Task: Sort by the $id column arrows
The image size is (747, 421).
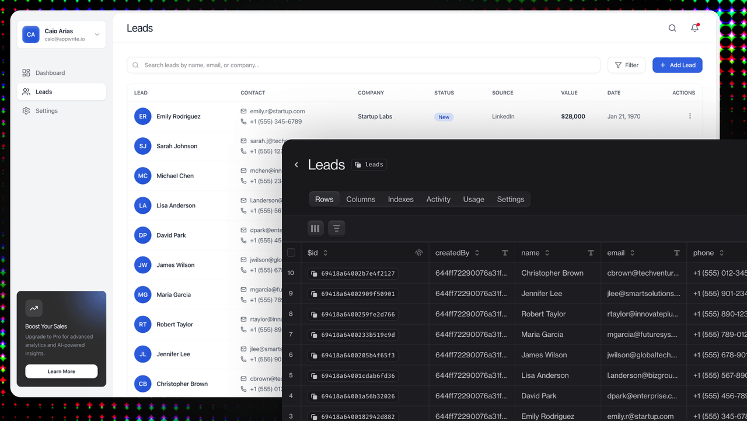Action: (x=326, y=253)
